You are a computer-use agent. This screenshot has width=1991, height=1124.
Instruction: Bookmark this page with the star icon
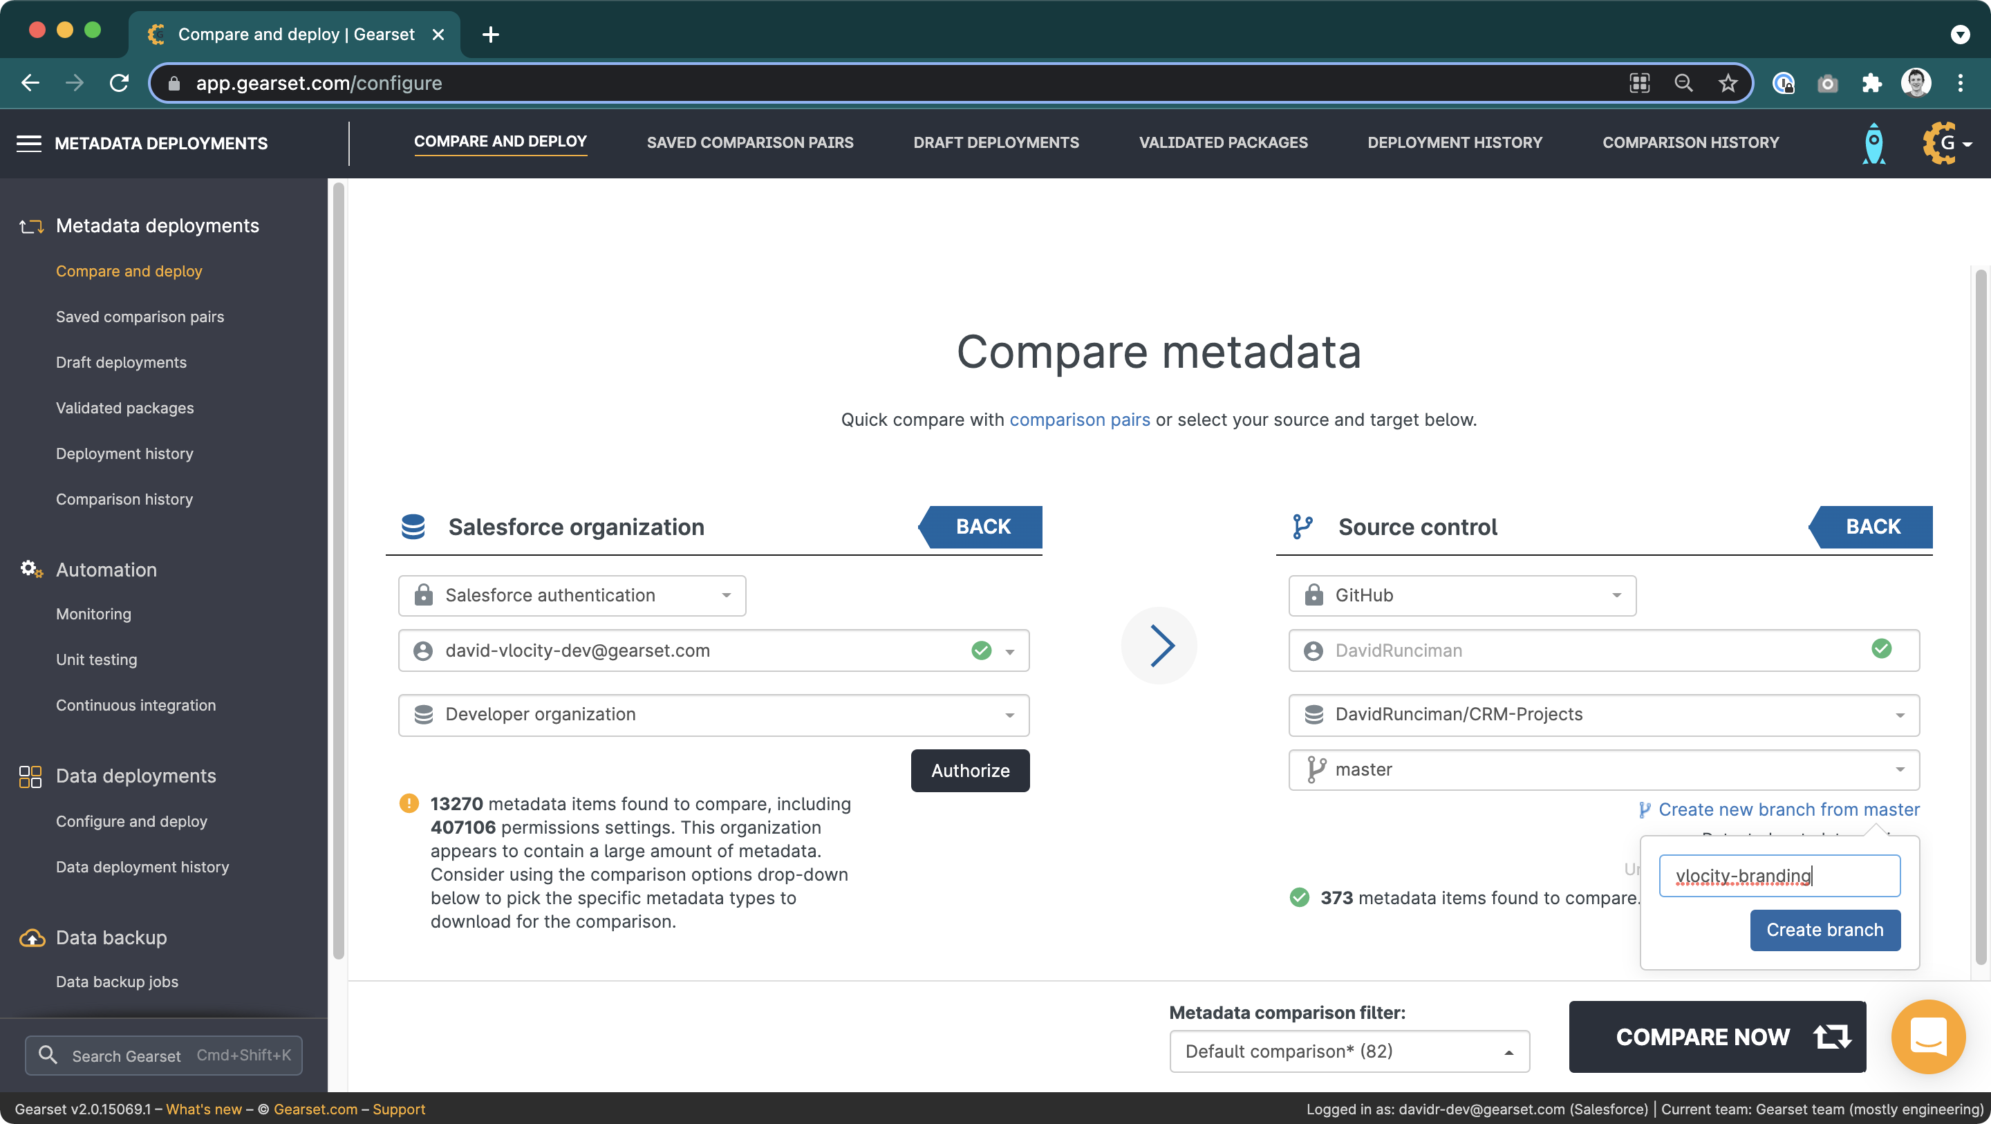coord(1728,83)
